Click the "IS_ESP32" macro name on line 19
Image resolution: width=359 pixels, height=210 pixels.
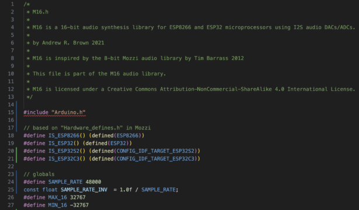[61, 143]
